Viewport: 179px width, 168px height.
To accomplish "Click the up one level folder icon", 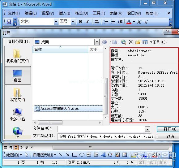I will click(x=114, y=42).
